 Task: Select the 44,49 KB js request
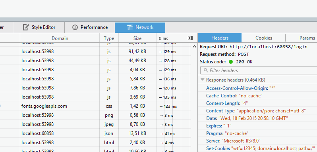95,61
